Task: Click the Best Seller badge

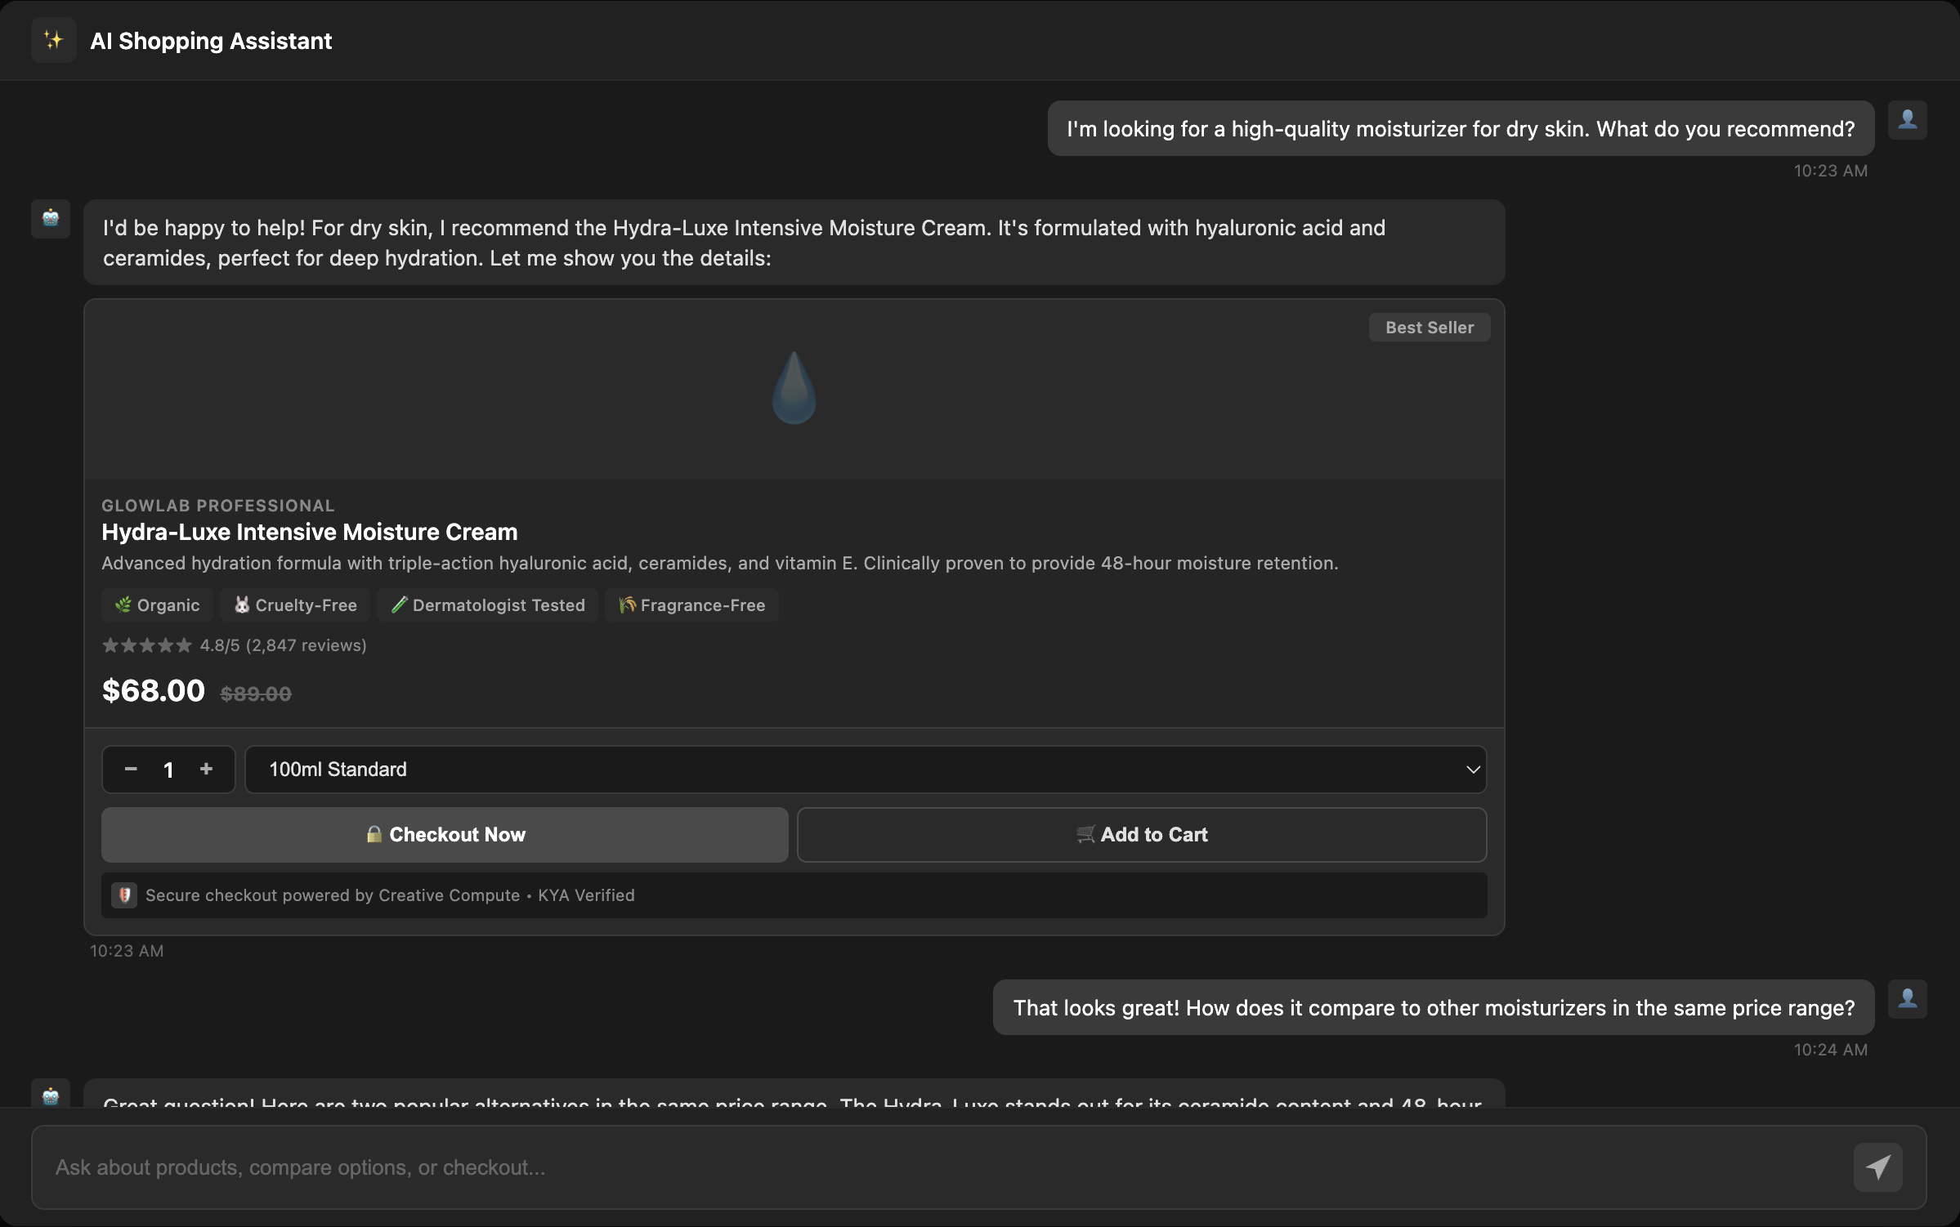Action: [x=1429, y=327]
